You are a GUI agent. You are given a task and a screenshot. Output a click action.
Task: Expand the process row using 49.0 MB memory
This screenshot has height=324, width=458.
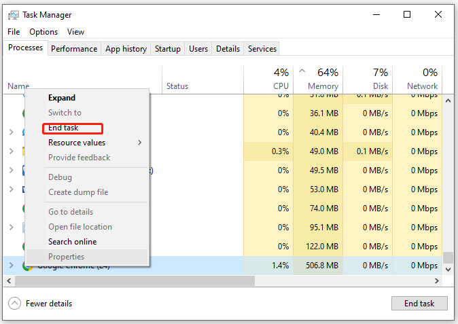point(11,151)
